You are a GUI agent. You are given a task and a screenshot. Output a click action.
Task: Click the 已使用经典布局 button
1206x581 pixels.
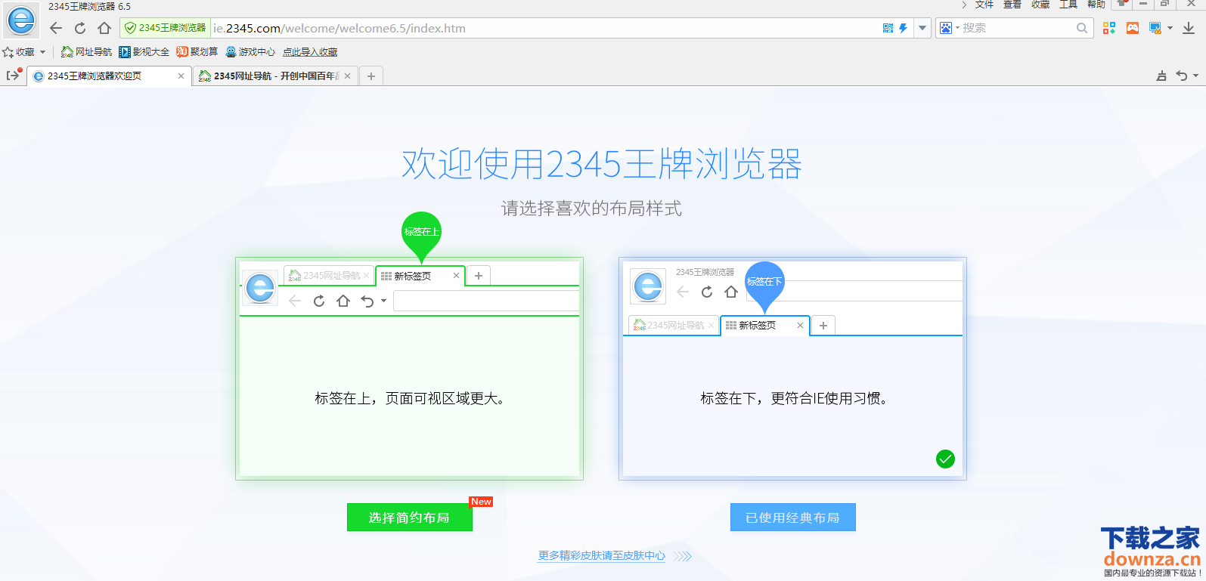793,518
